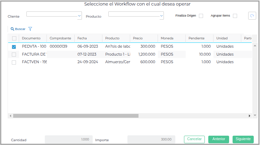Check the FACTVEN row checkbox
The image size is (260, 145).
(14, 62)
